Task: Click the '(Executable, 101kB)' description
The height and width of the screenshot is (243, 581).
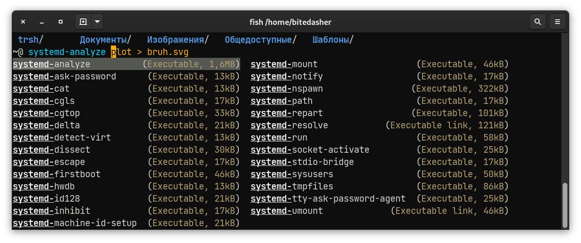Action: [460, 113]
